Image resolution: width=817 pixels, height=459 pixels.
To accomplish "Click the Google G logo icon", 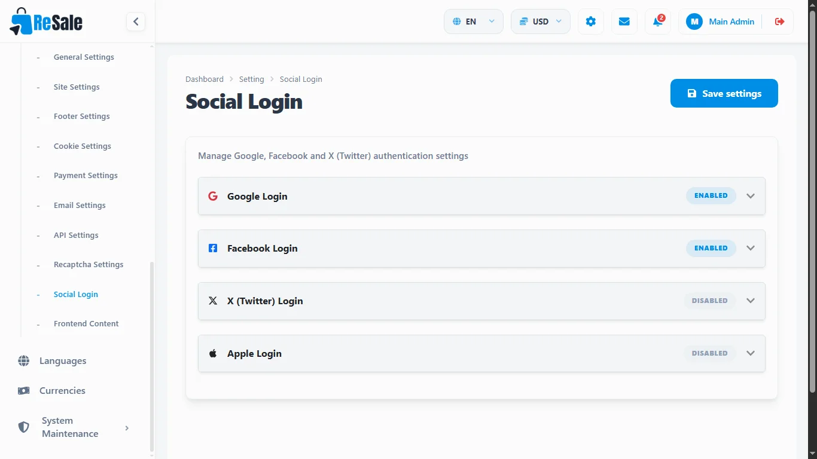I will (213, 196).
